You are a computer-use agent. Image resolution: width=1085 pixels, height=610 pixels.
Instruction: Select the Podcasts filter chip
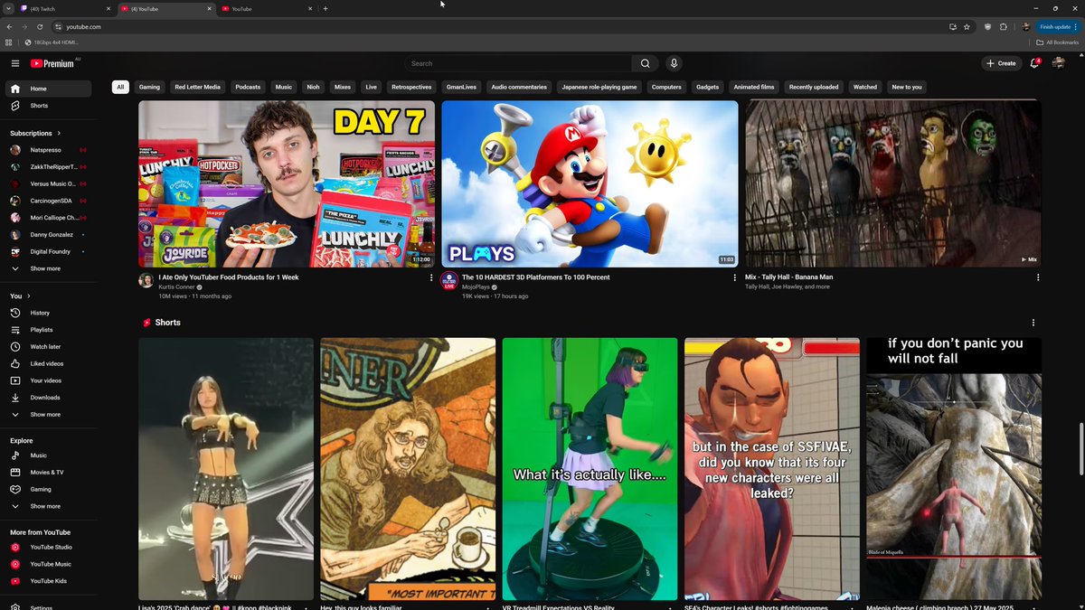[248, 87]
